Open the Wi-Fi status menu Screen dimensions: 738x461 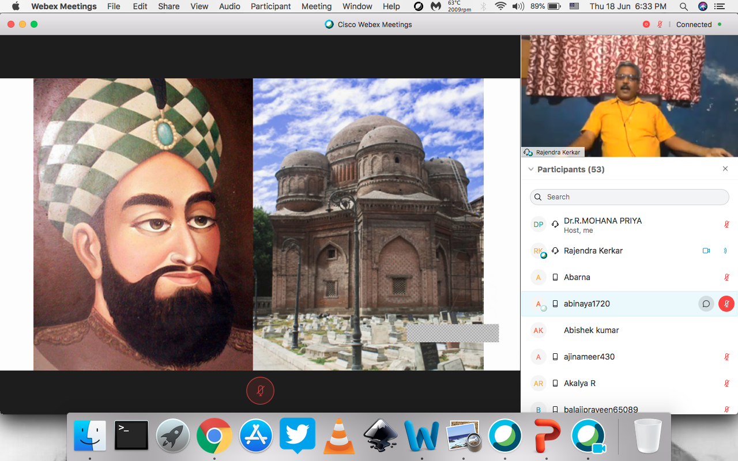click(500, 6)
